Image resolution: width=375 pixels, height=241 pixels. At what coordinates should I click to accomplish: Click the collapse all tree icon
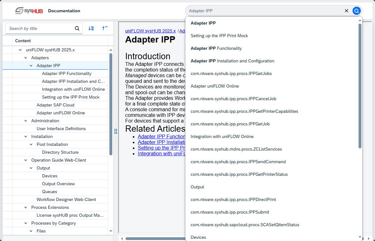click(x=105, y=28)
